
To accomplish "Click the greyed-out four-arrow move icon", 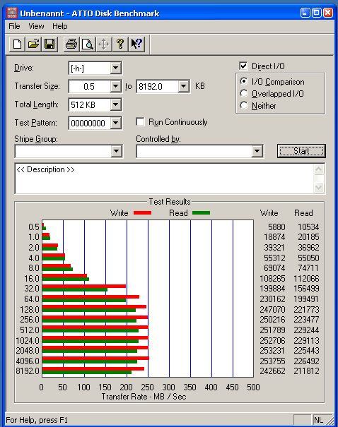I will 104,44.
